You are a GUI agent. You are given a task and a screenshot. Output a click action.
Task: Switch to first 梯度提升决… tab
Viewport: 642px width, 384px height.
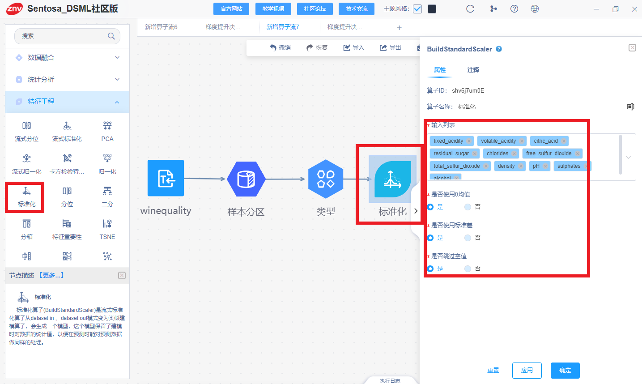(223, 27)
